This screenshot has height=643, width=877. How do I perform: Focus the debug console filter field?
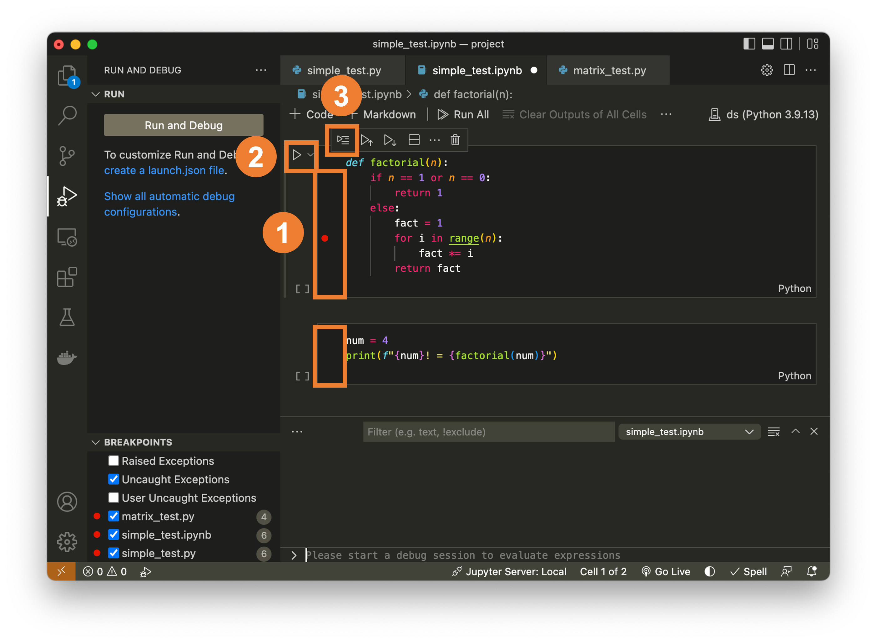489,432
